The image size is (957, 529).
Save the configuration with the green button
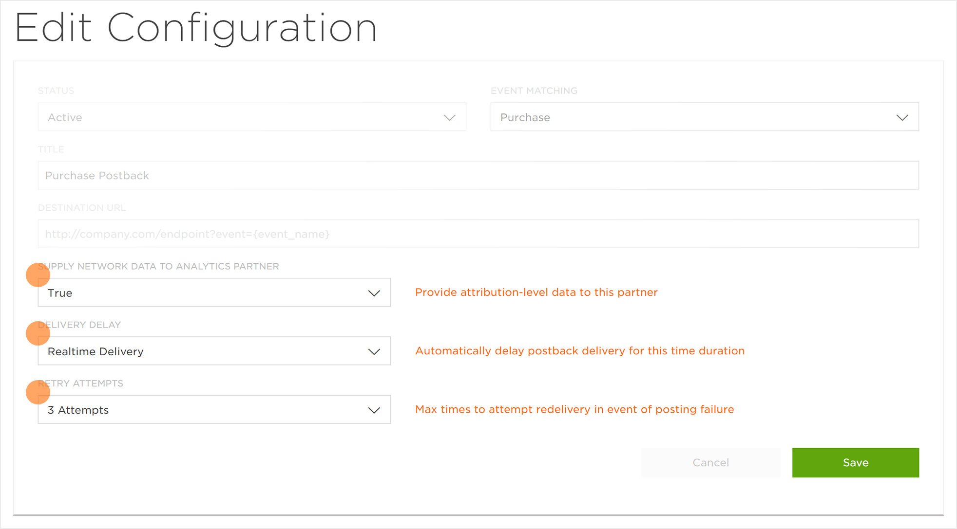point(855,462)
